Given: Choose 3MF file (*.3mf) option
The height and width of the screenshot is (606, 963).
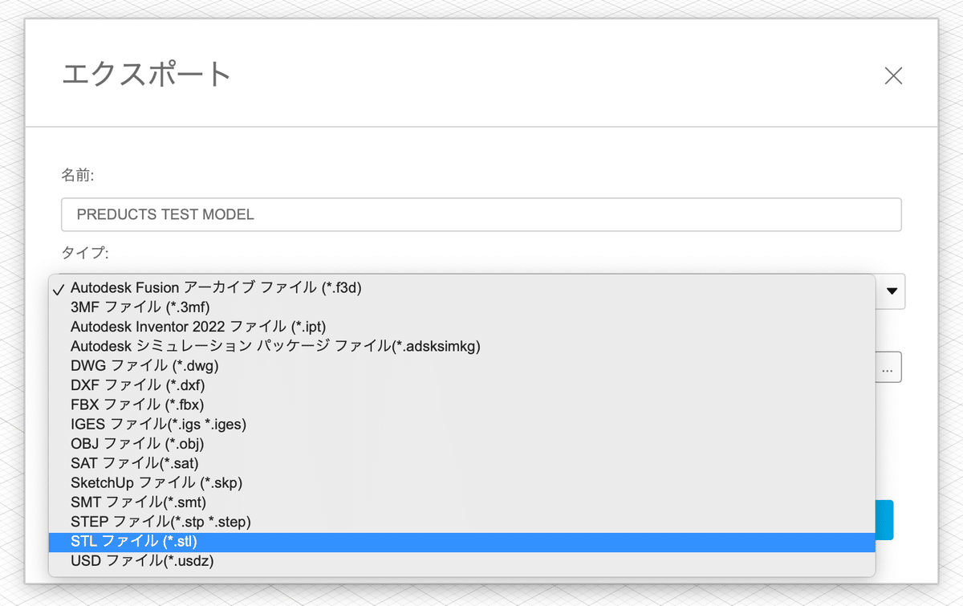Looking at the screenshot, I should (462, 307).
